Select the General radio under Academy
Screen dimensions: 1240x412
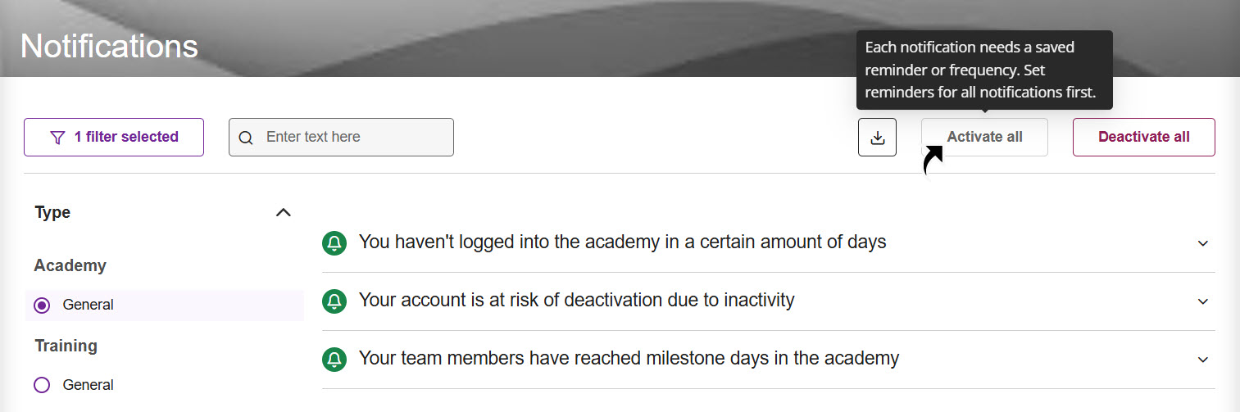point(42,306)
